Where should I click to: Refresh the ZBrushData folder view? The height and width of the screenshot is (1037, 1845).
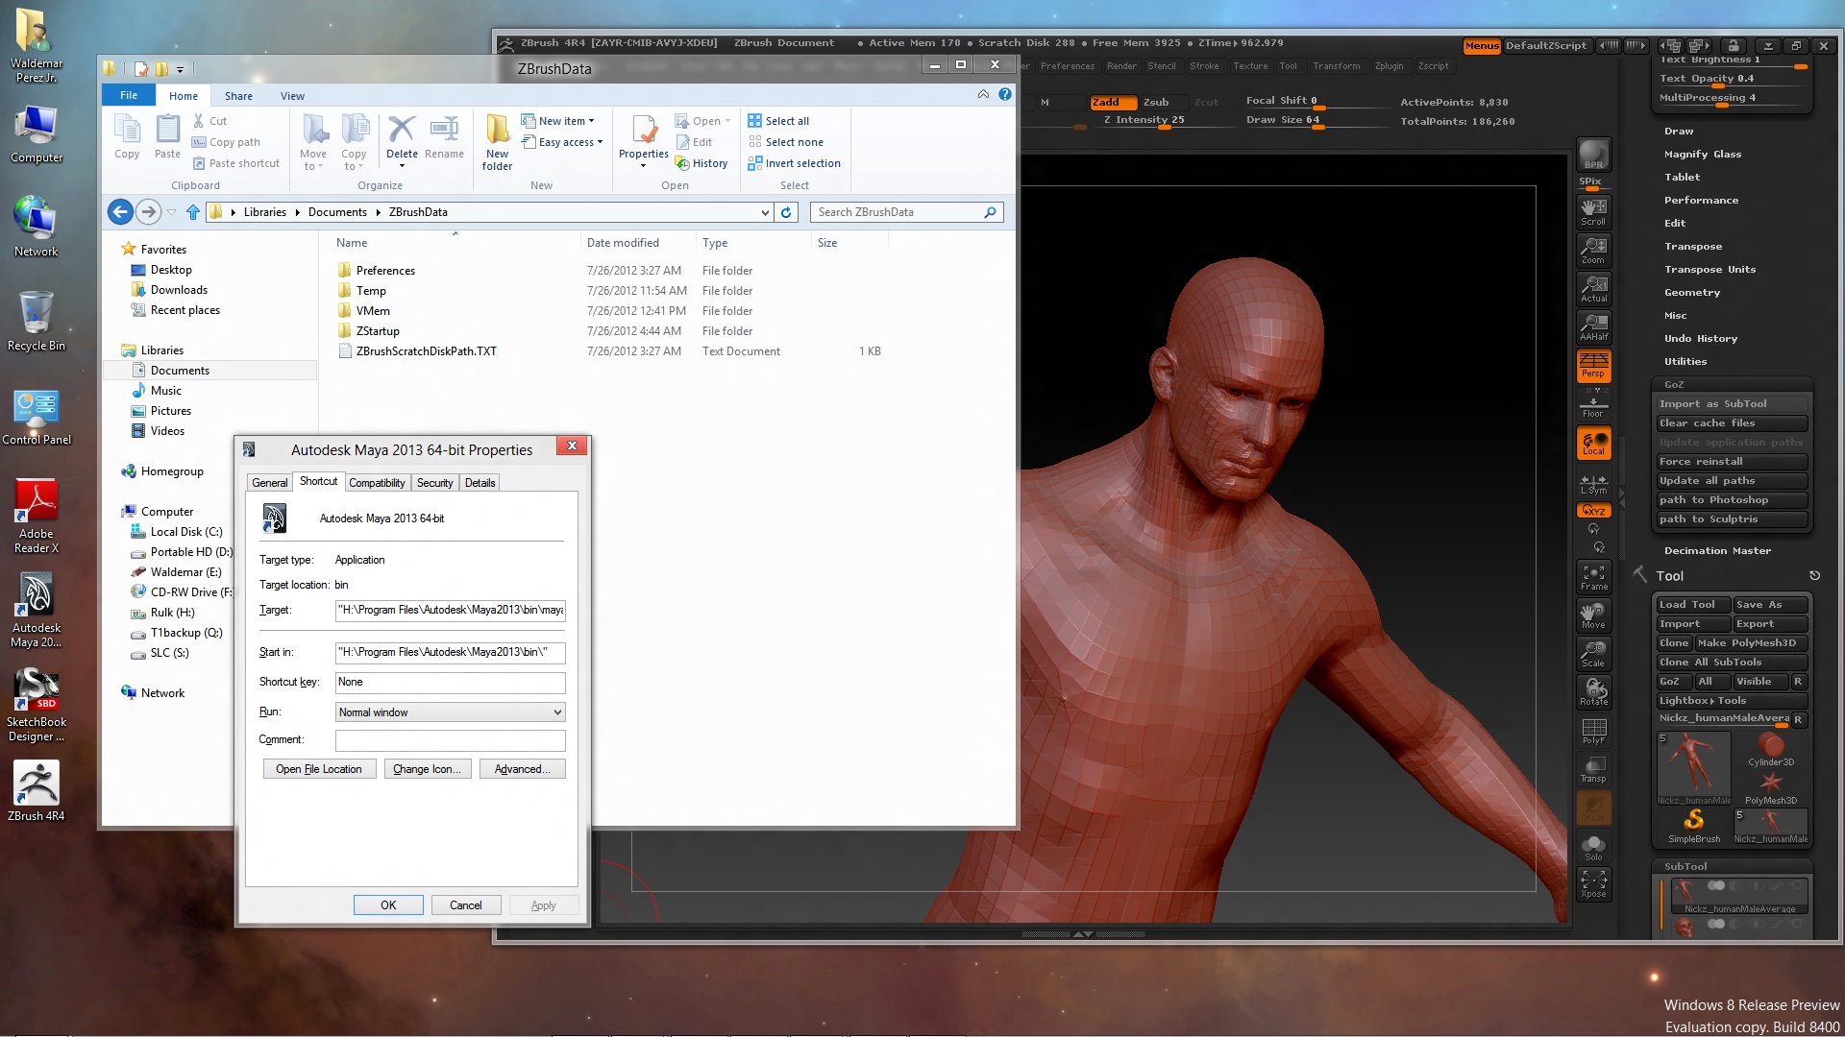(786, 212)
